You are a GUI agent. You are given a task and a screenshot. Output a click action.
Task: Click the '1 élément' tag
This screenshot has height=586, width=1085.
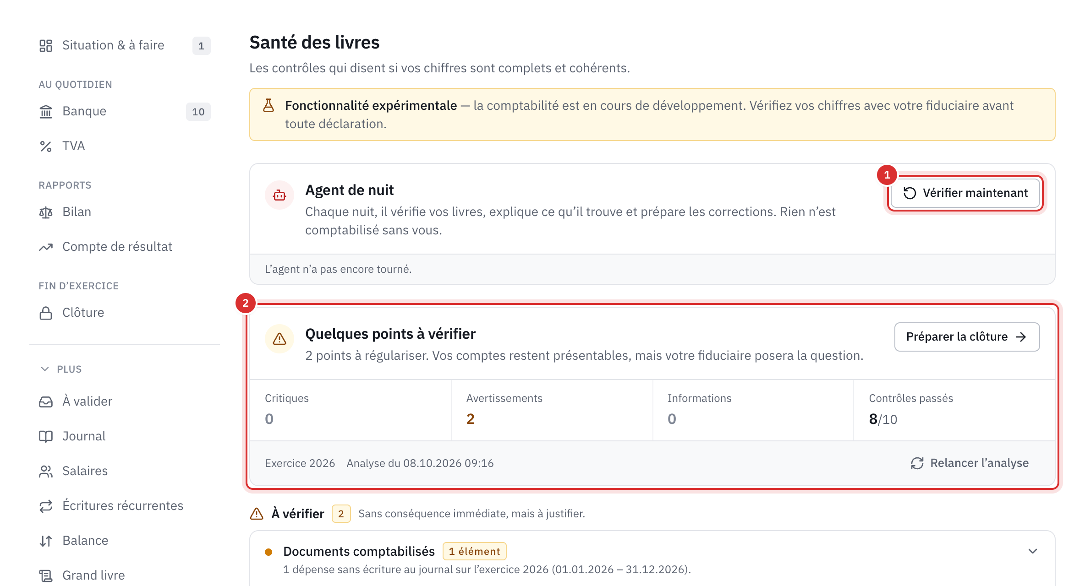tap(474, 551)
